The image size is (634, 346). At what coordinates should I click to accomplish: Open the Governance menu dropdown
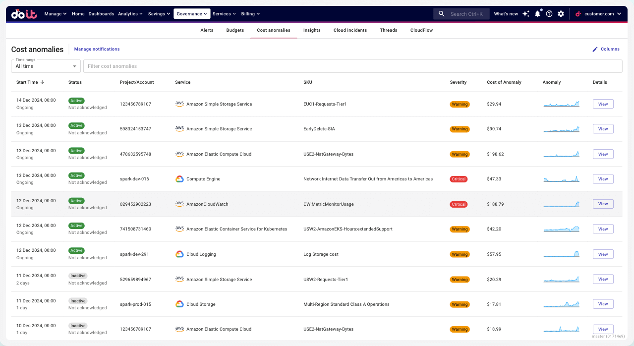point(192,14)
